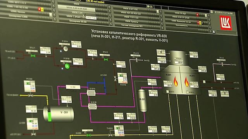Click small square indicator right of H-311
Screen dimensions: 248x139
pyautogui.click(x=204, y=81)
